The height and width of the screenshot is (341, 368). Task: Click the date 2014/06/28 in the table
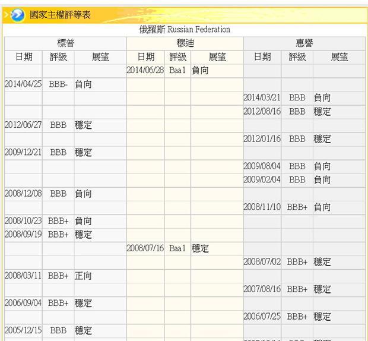(145, 70)
